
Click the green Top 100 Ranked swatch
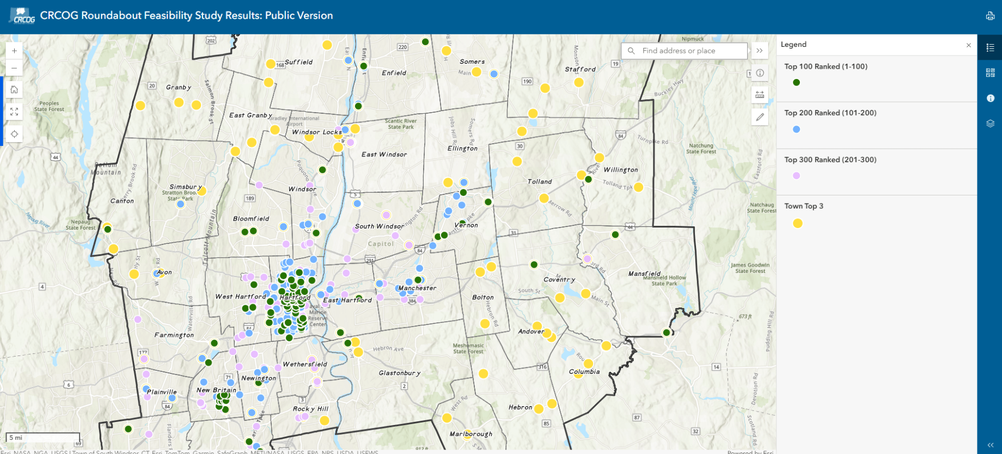796,83
